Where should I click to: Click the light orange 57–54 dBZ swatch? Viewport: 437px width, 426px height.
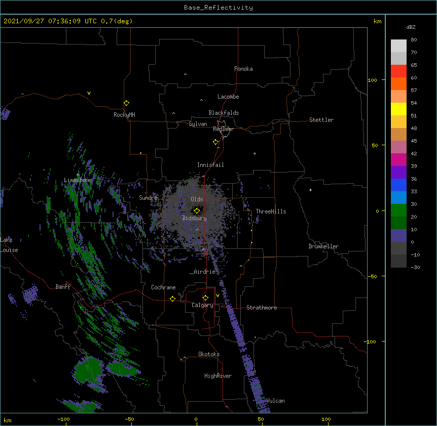pyautogui.click(x=398, y=97)
